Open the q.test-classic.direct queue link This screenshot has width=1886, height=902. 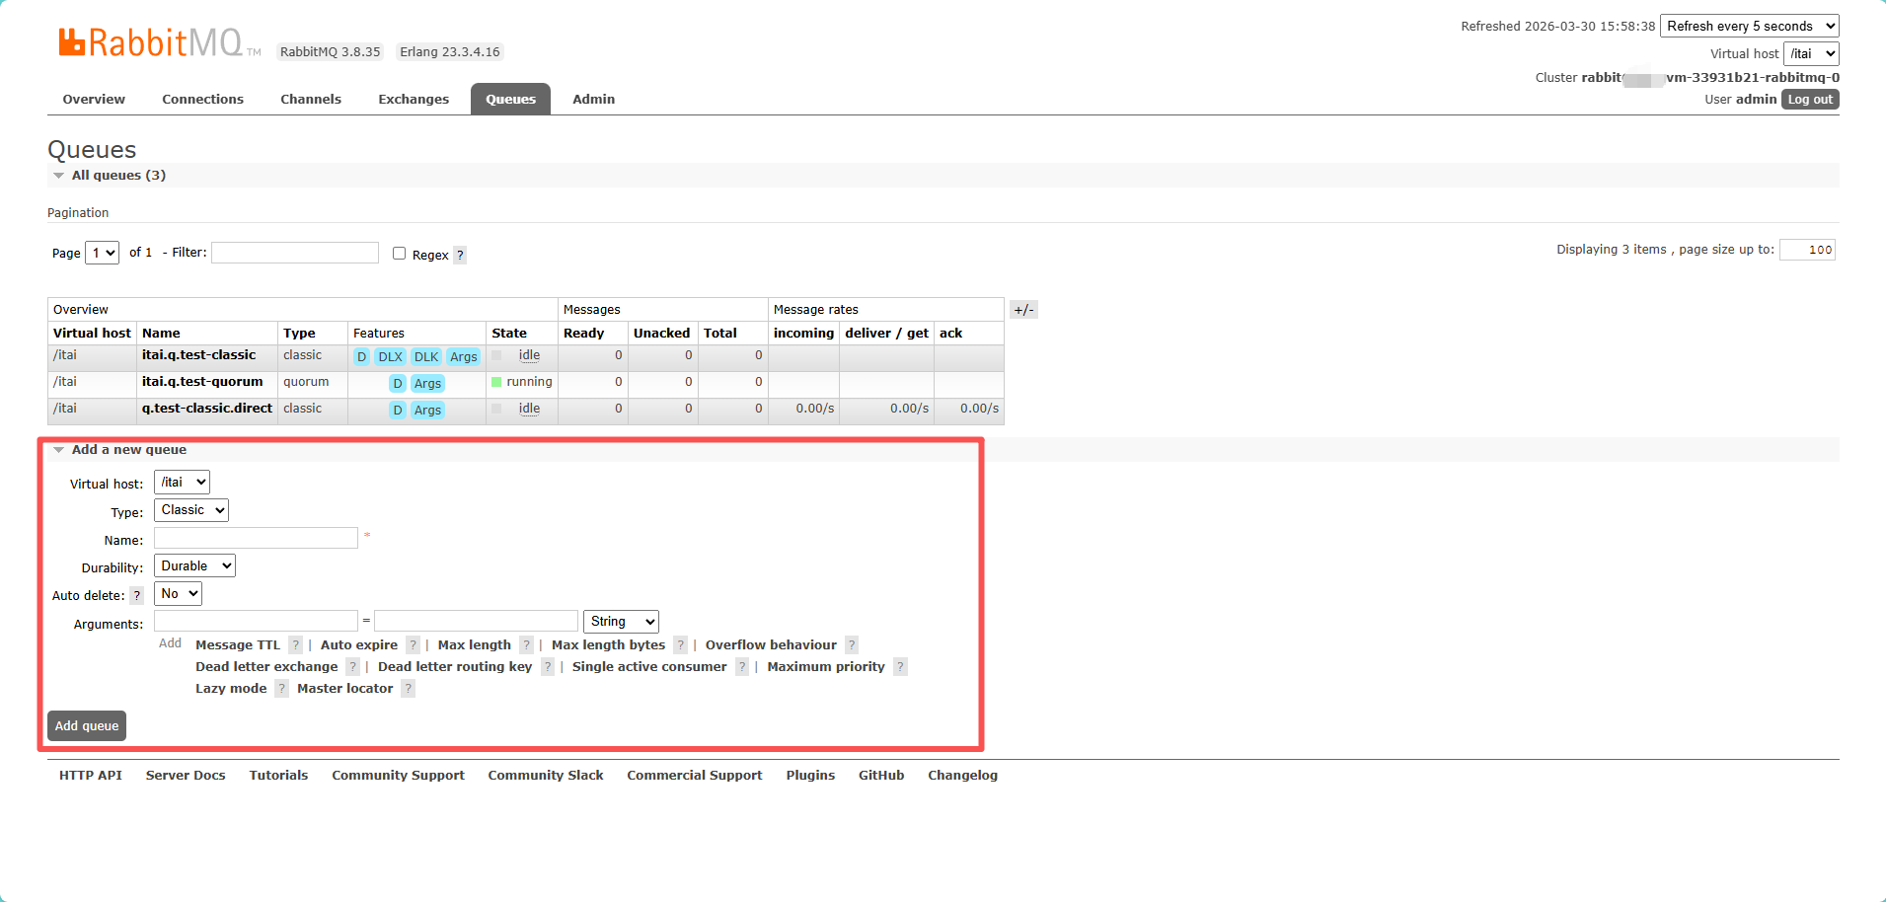[207, 409]
